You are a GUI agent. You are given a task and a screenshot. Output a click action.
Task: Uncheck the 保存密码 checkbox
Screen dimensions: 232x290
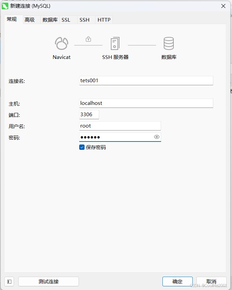82,147
